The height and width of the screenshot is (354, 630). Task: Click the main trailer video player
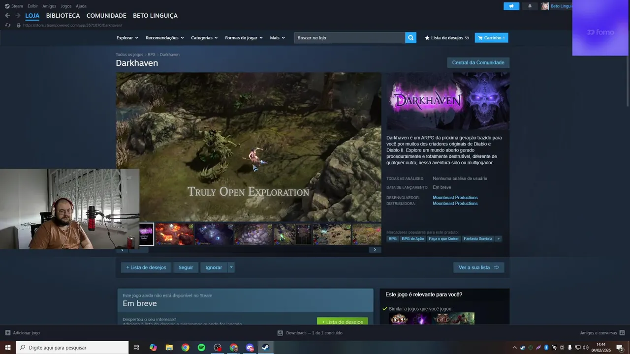tap(249, 147)
